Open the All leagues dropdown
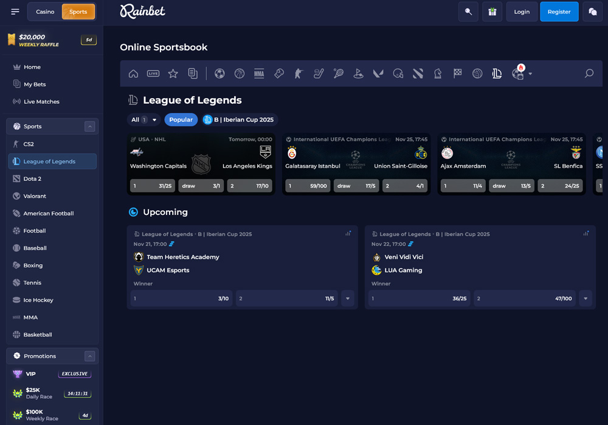The height and width of the screenshot is (425, 608). [x=143, y=120]
